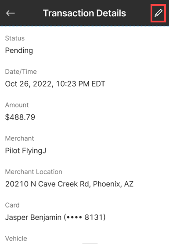Click the Phoenix, AZ city text
This screenshot has height=244, width=169.
(x=113, y=184)
